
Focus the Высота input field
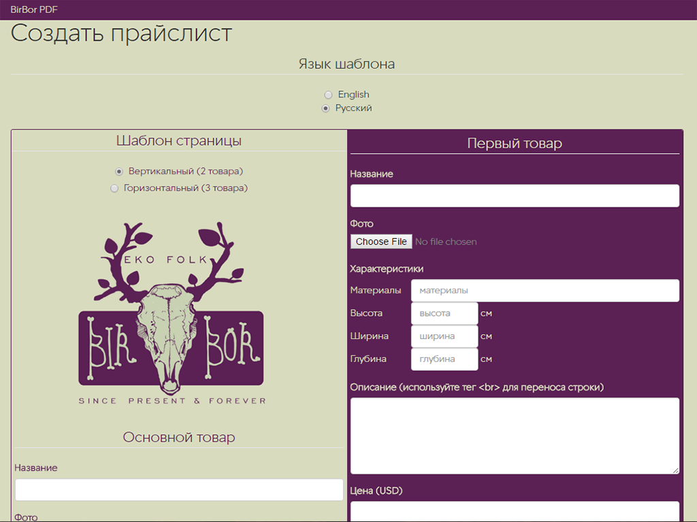pyautogui.click(x=444, y=314)
